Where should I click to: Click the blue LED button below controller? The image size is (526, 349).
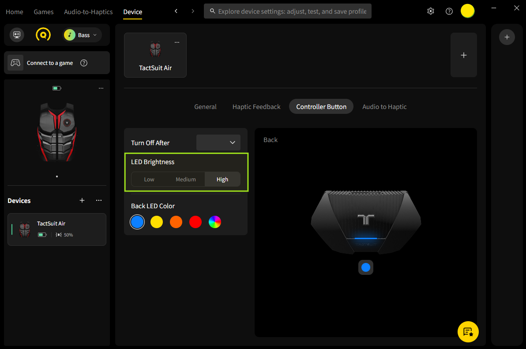[x=366, y=267]
